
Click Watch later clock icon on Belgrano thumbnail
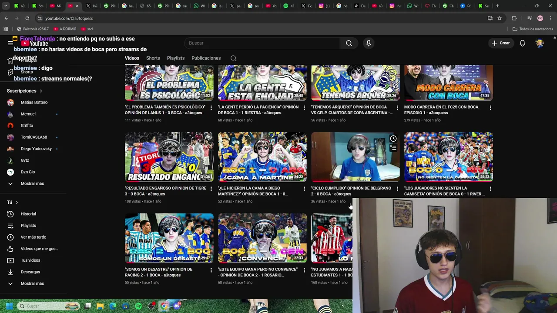(393, 139)
